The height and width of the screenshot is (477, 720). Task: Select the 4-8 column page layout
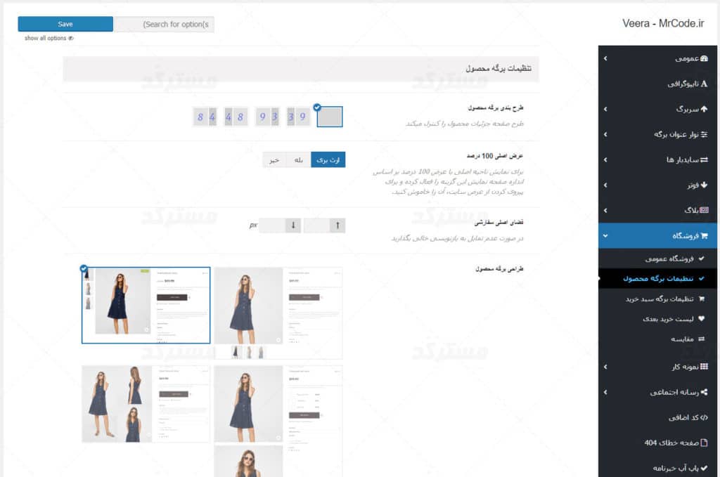click(236, 117)
